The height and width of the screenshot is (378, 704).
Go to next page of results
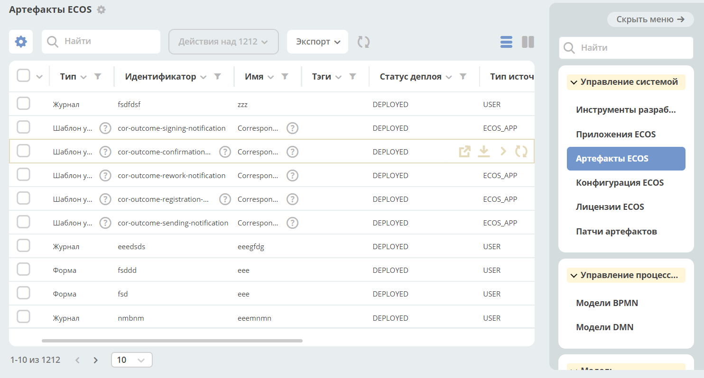95,360
